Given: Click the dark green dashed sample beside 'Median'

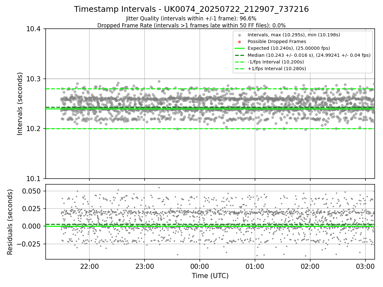Looking at the screenshot, I should click(240, 55).
